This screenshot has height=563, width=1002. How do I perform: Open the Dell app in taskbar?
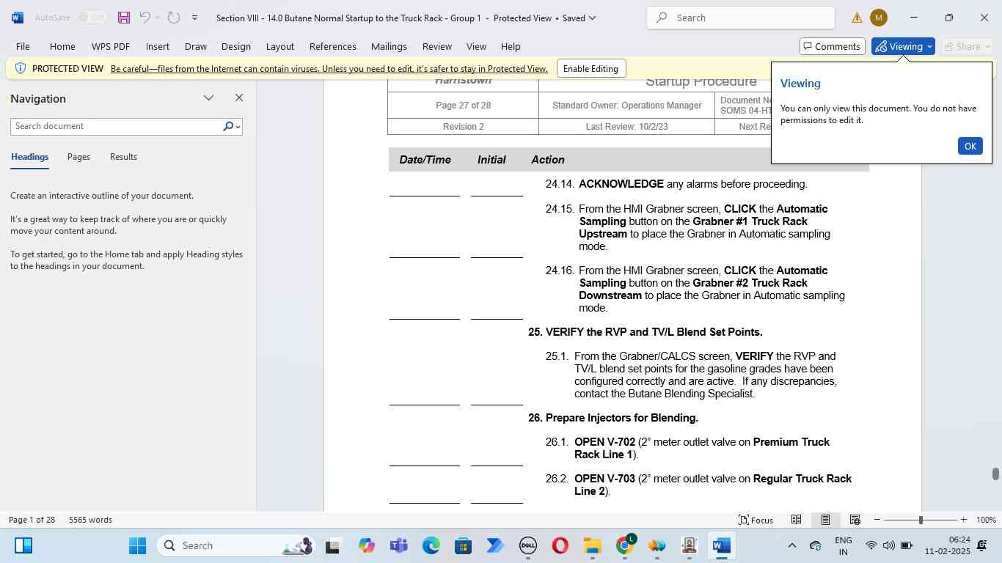527,545
